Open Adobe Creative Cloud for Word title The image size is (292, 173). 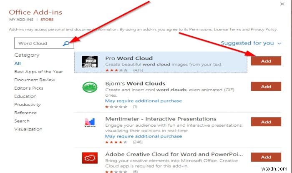(x=174, y=154)
